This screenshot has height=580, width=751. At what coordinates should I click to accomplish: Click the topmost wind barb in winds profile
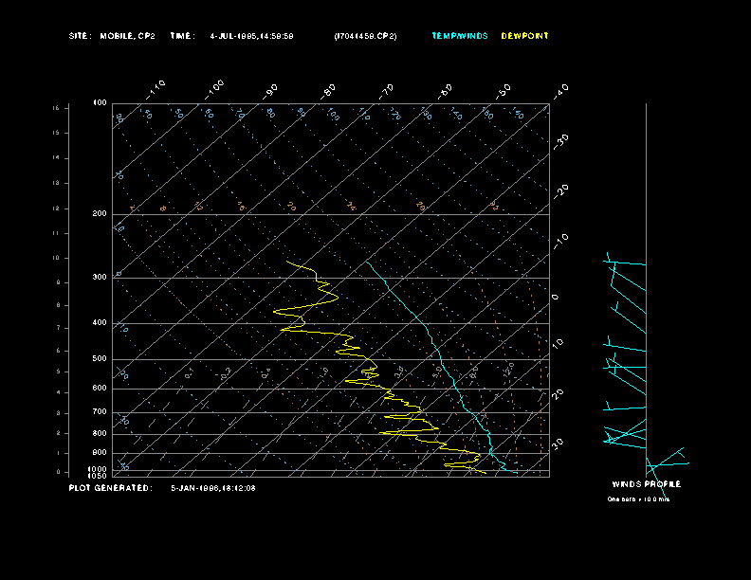point(625,263)
